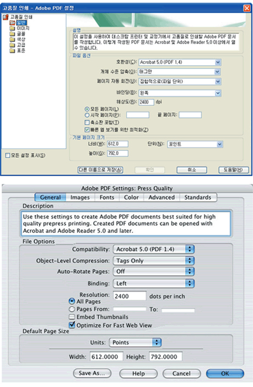Click the 너비 612.0 field
The image size is (253, 387).
[x=118, y=144]
